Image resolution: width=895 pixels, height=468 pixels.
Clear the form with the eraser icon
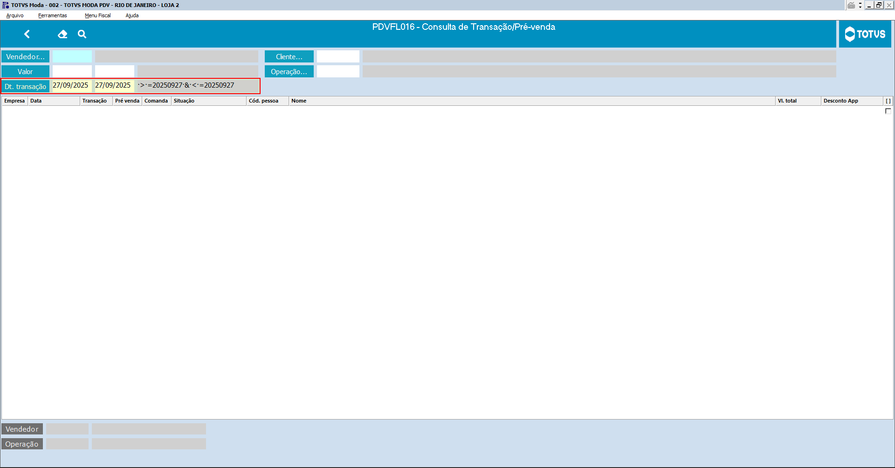click(x=62, y=34)
